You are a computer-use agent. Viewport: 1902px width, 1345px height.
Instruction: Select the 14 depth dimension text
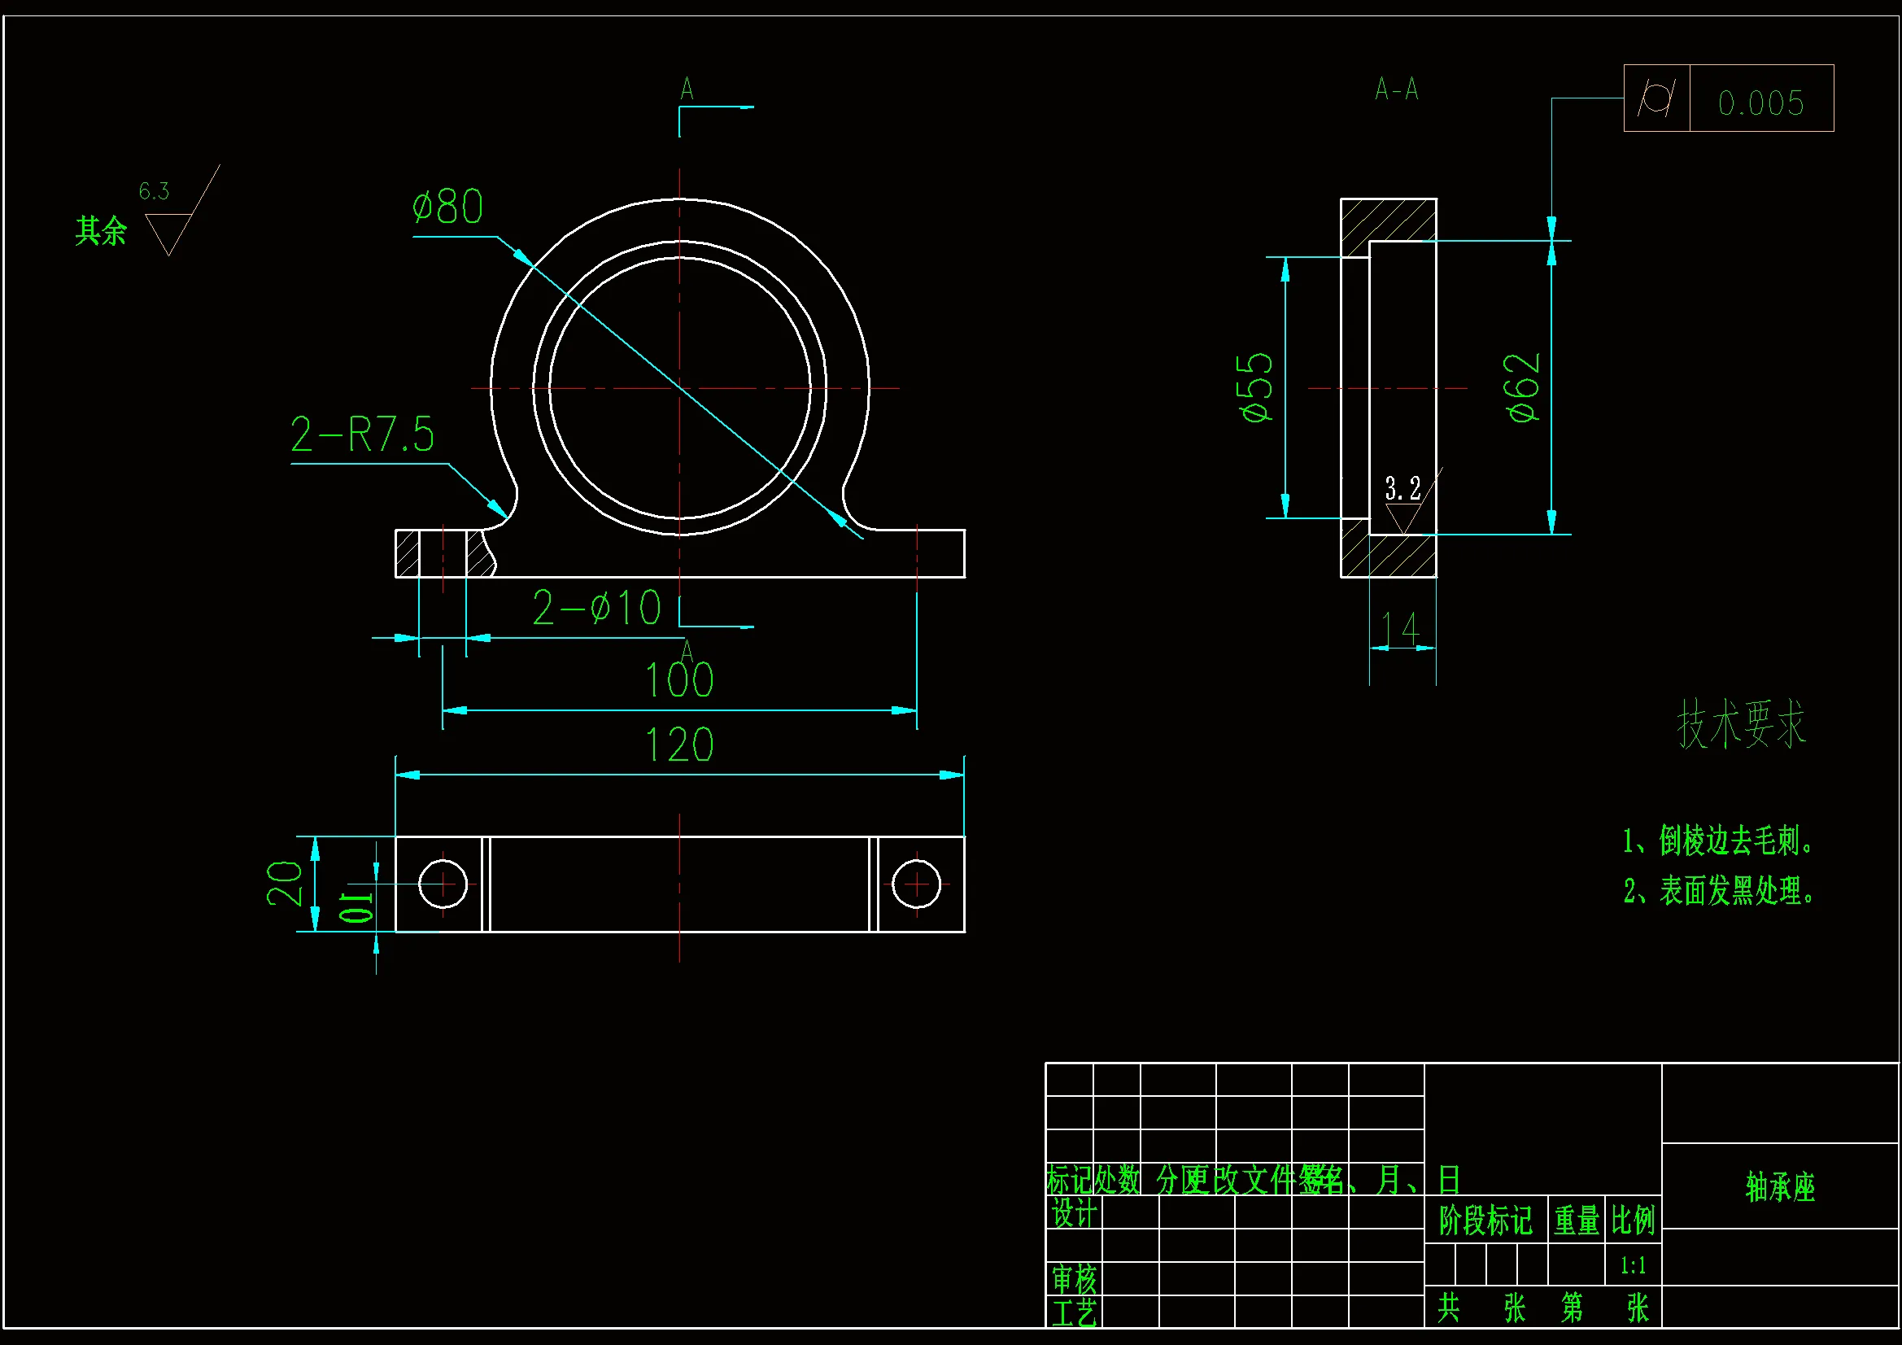tap(1401, 629)
